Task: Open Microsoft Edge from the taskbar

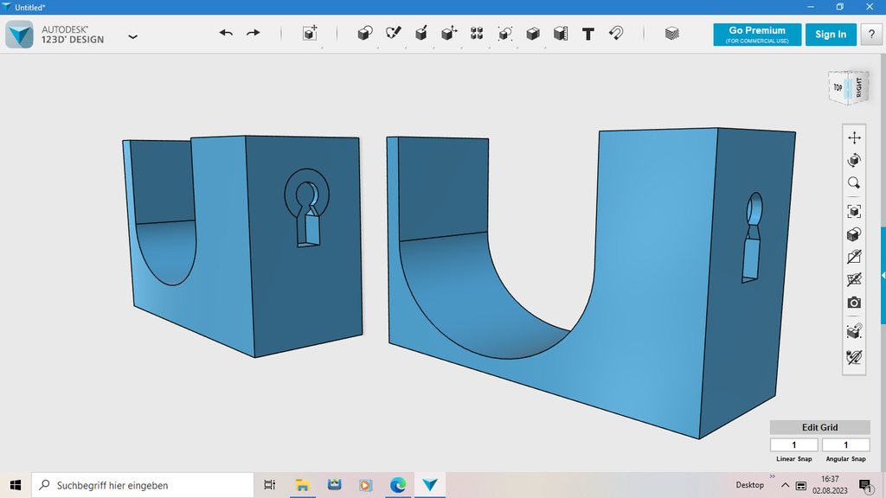Action: point(398,485)
